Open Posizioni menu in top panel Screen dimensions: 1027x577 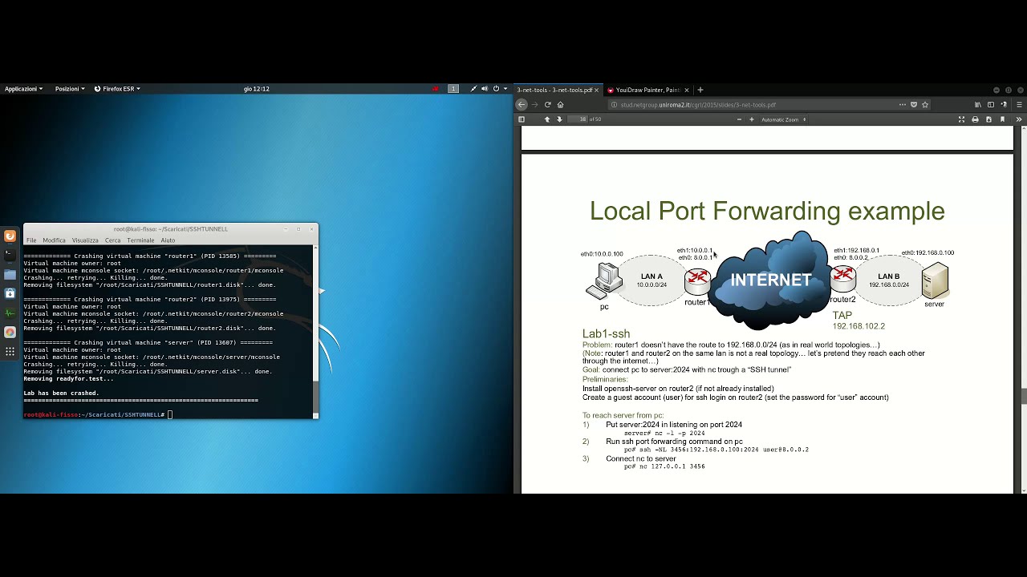[x=70, y=89]
